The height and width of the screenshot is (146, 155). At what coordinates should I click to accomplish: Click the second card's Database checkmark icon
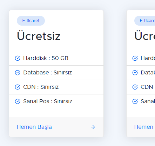click(x=135, y=73)
